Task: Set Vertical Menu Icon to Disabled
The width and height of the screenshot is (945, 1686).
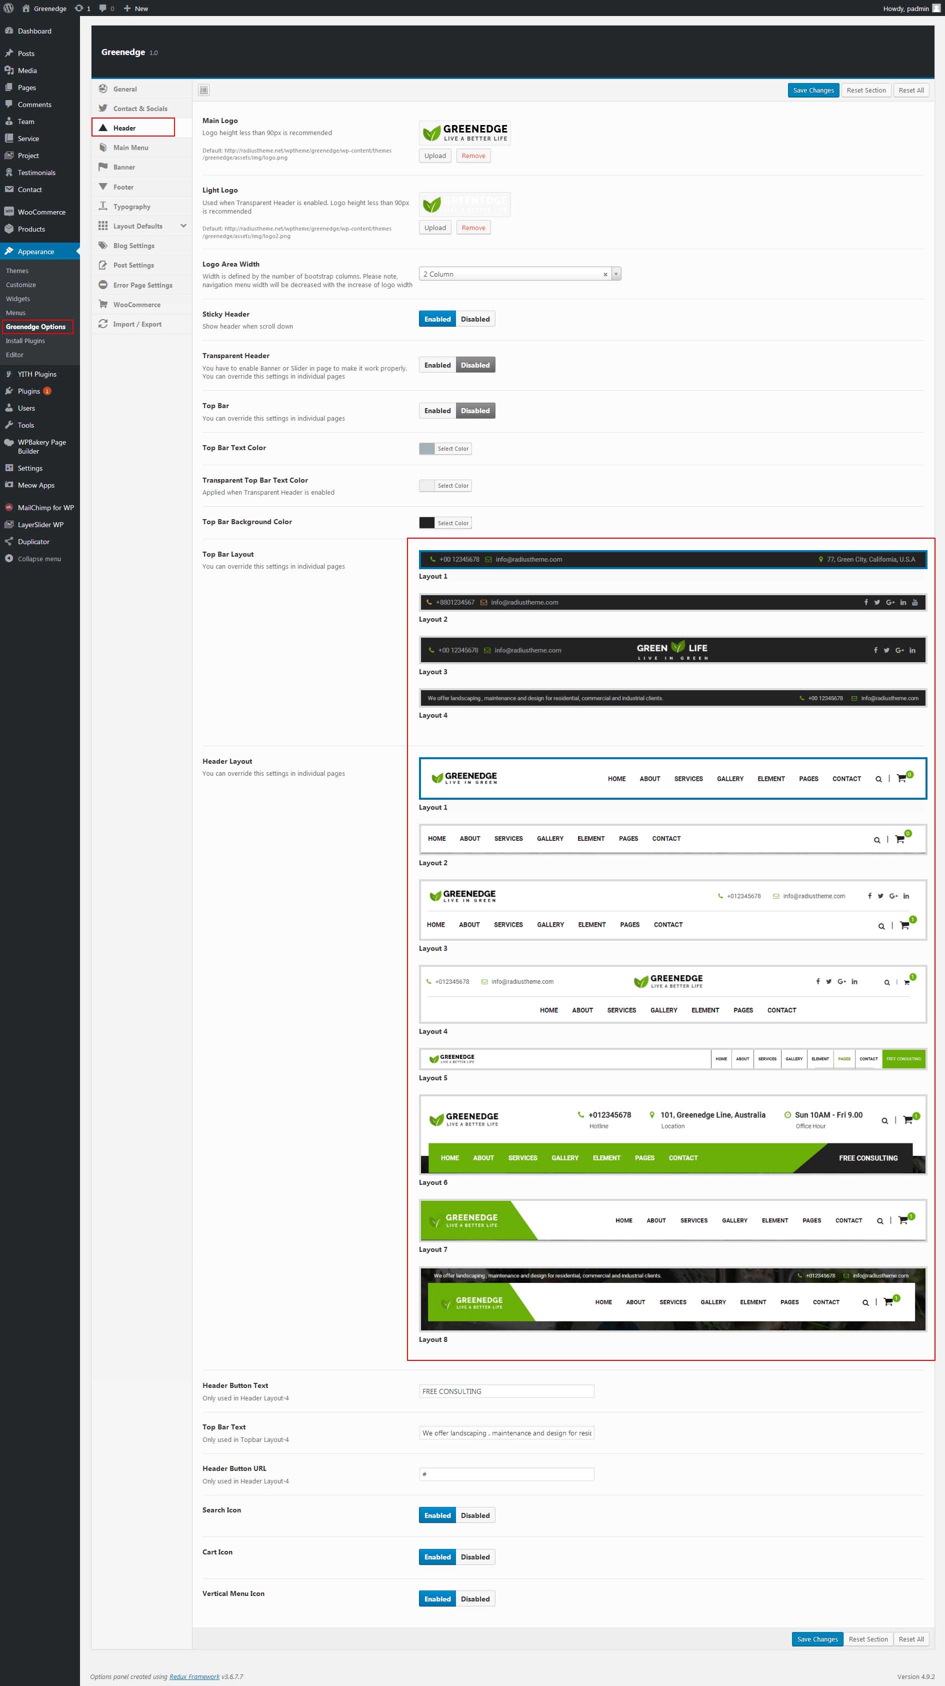Action: click(x=475, y=1599)
